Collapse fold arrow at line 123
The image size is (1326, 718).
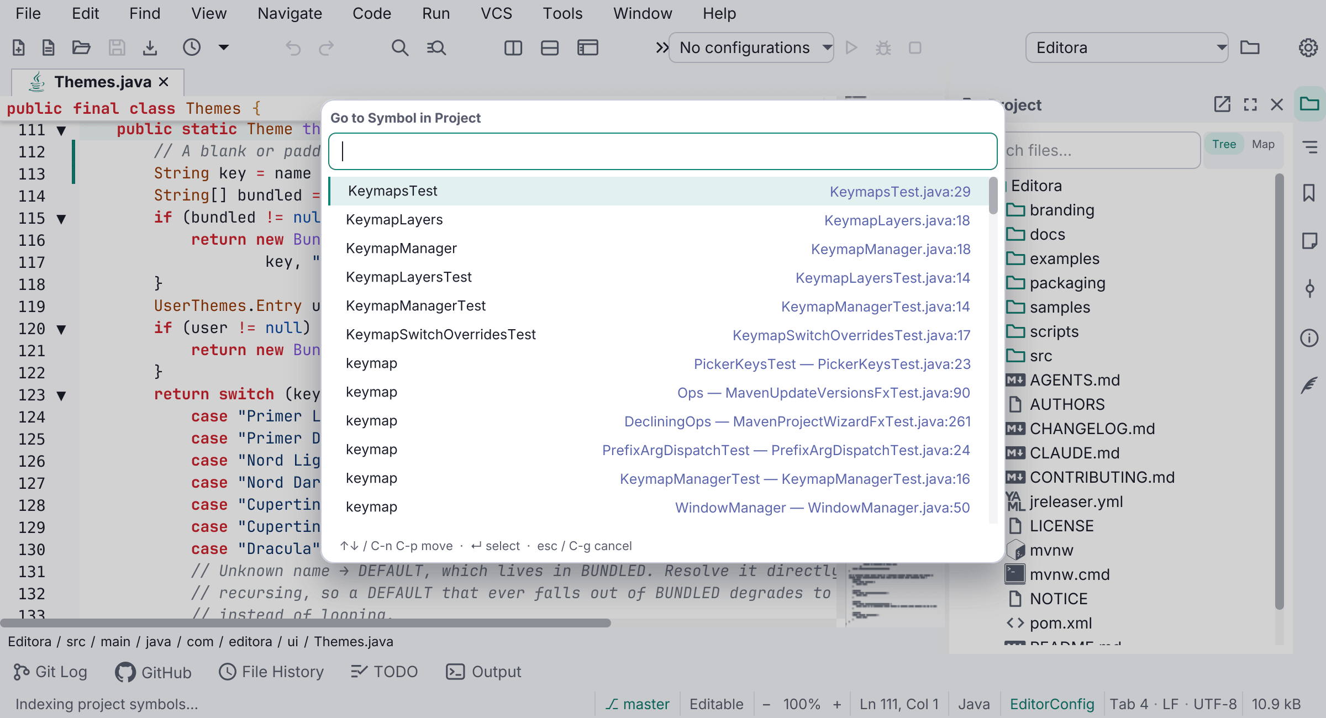(x=61, y=395)
